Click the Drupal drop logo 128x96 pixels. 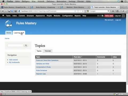pyautogui.click(x=9, y=24)
